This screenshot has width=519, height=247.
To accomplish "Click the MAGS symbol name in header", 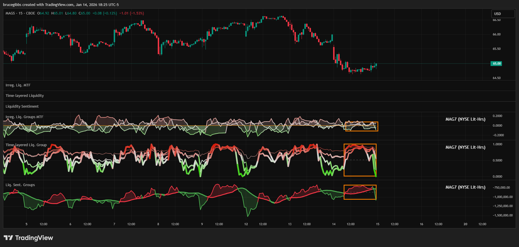I will (10, 13).
